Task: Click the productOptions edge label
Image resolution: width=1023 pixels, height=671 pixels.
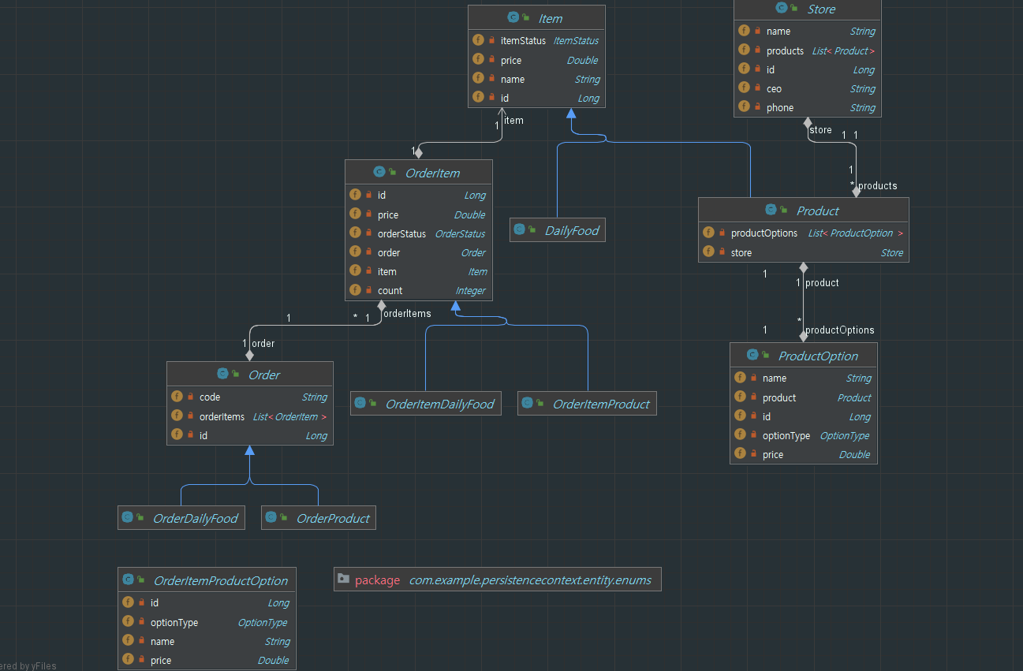Action: 840,330
